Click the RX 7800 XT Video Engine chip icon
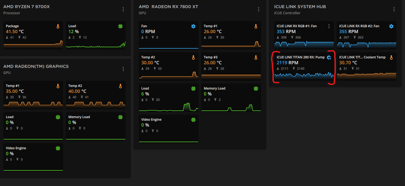This screenshot has height=186, width=405. click(x=193, y=120)
